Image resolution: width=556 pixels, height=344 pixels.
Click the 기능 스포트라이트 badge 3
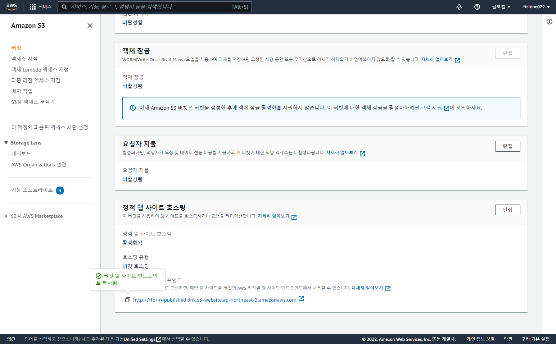60,191
